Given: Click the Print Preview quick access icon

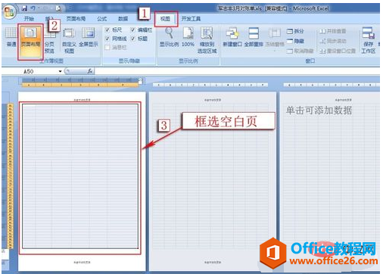Looking at the screenshot, I should [x=58, y=8].
